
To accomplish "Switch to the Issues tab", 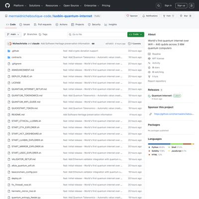I will [25, 24].
